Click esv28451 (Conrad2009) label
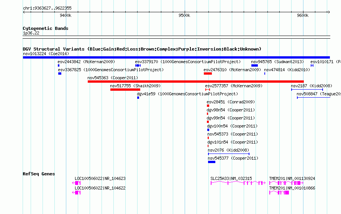The image size is (341, 214). click(231, 102)
